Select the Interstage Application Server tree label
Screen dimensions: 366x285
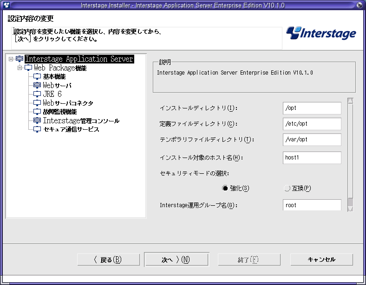[79, 59]
